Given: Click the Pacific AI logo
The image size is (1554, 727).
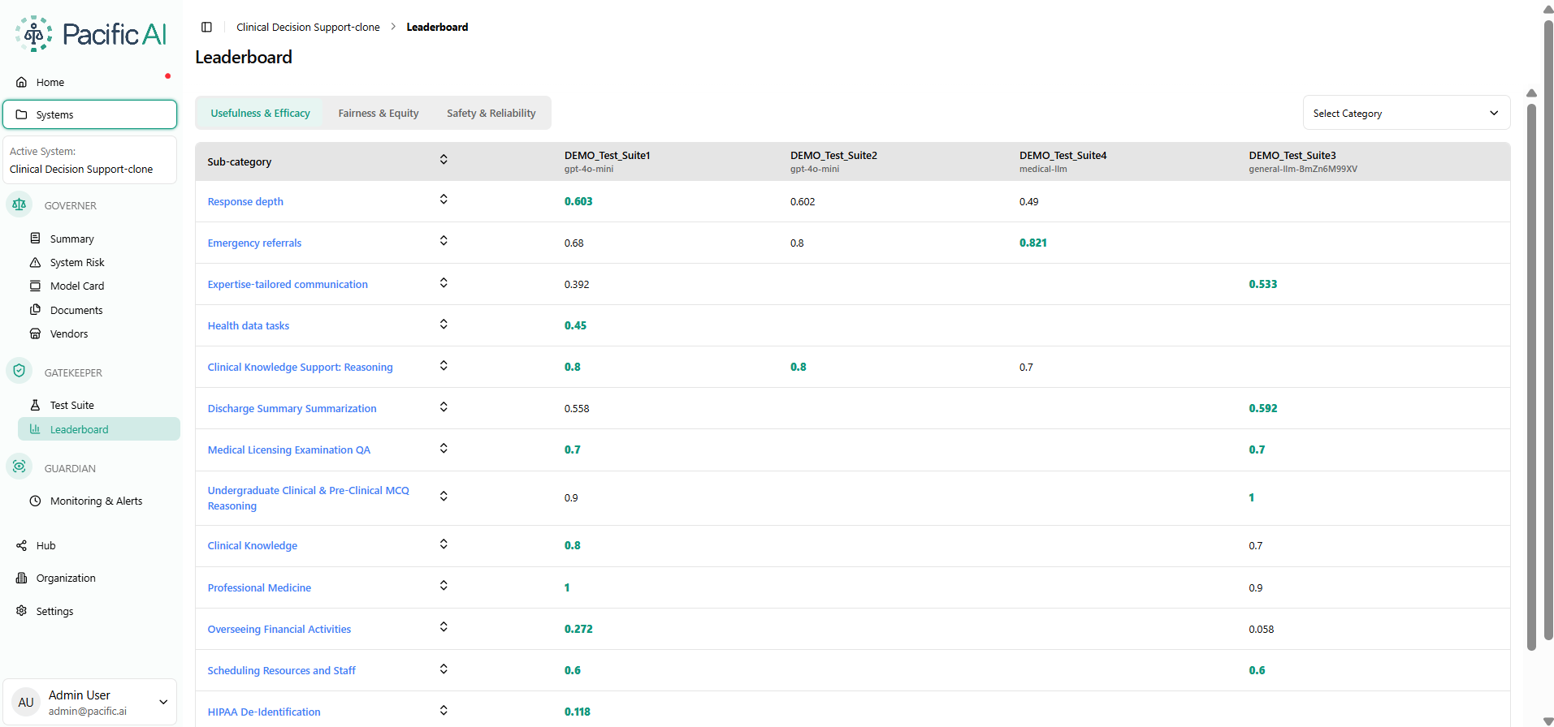Looking at the screenshot, I should (x=90, y=34).
